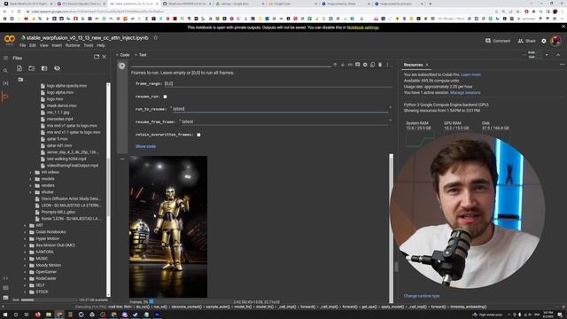This screenshot has width=567, height=319.
Task: Go up to the parent folder in Files
Action: click(20, 80)
